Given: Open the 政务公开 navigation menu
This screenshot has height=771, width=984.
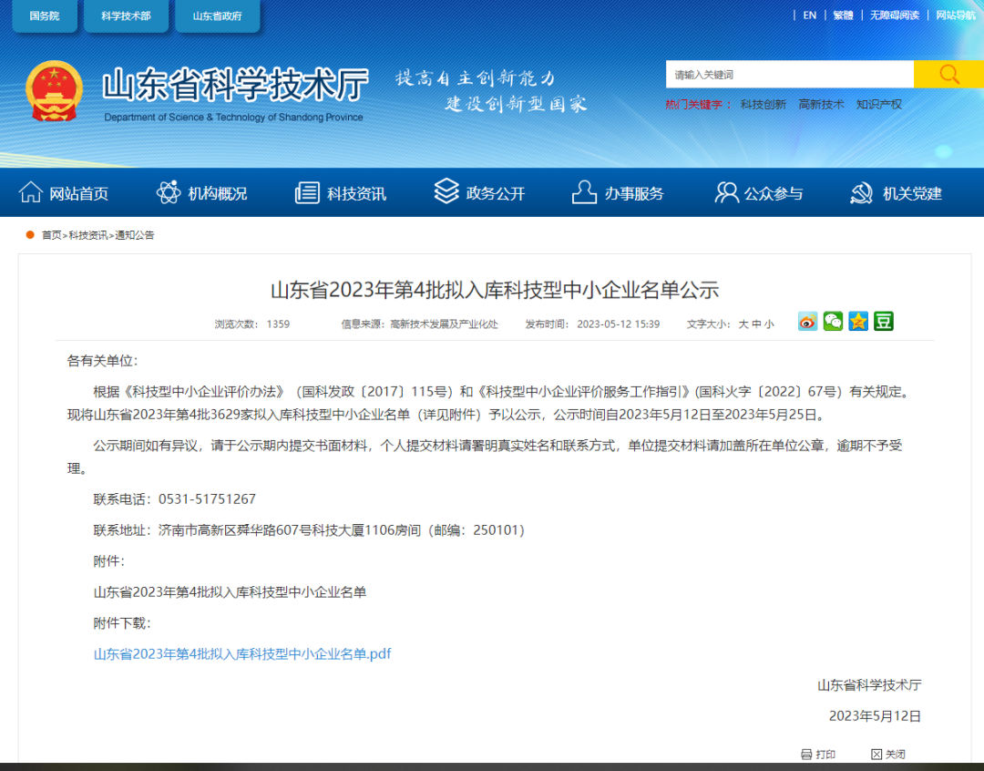Looking at the screenshot, I should tap(479, 193).
